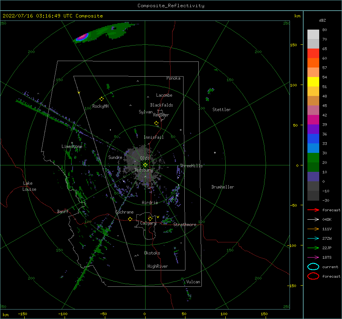The image size is (342, 319).
Task: Click the ThreeHills label
Action: click(191, 166)
